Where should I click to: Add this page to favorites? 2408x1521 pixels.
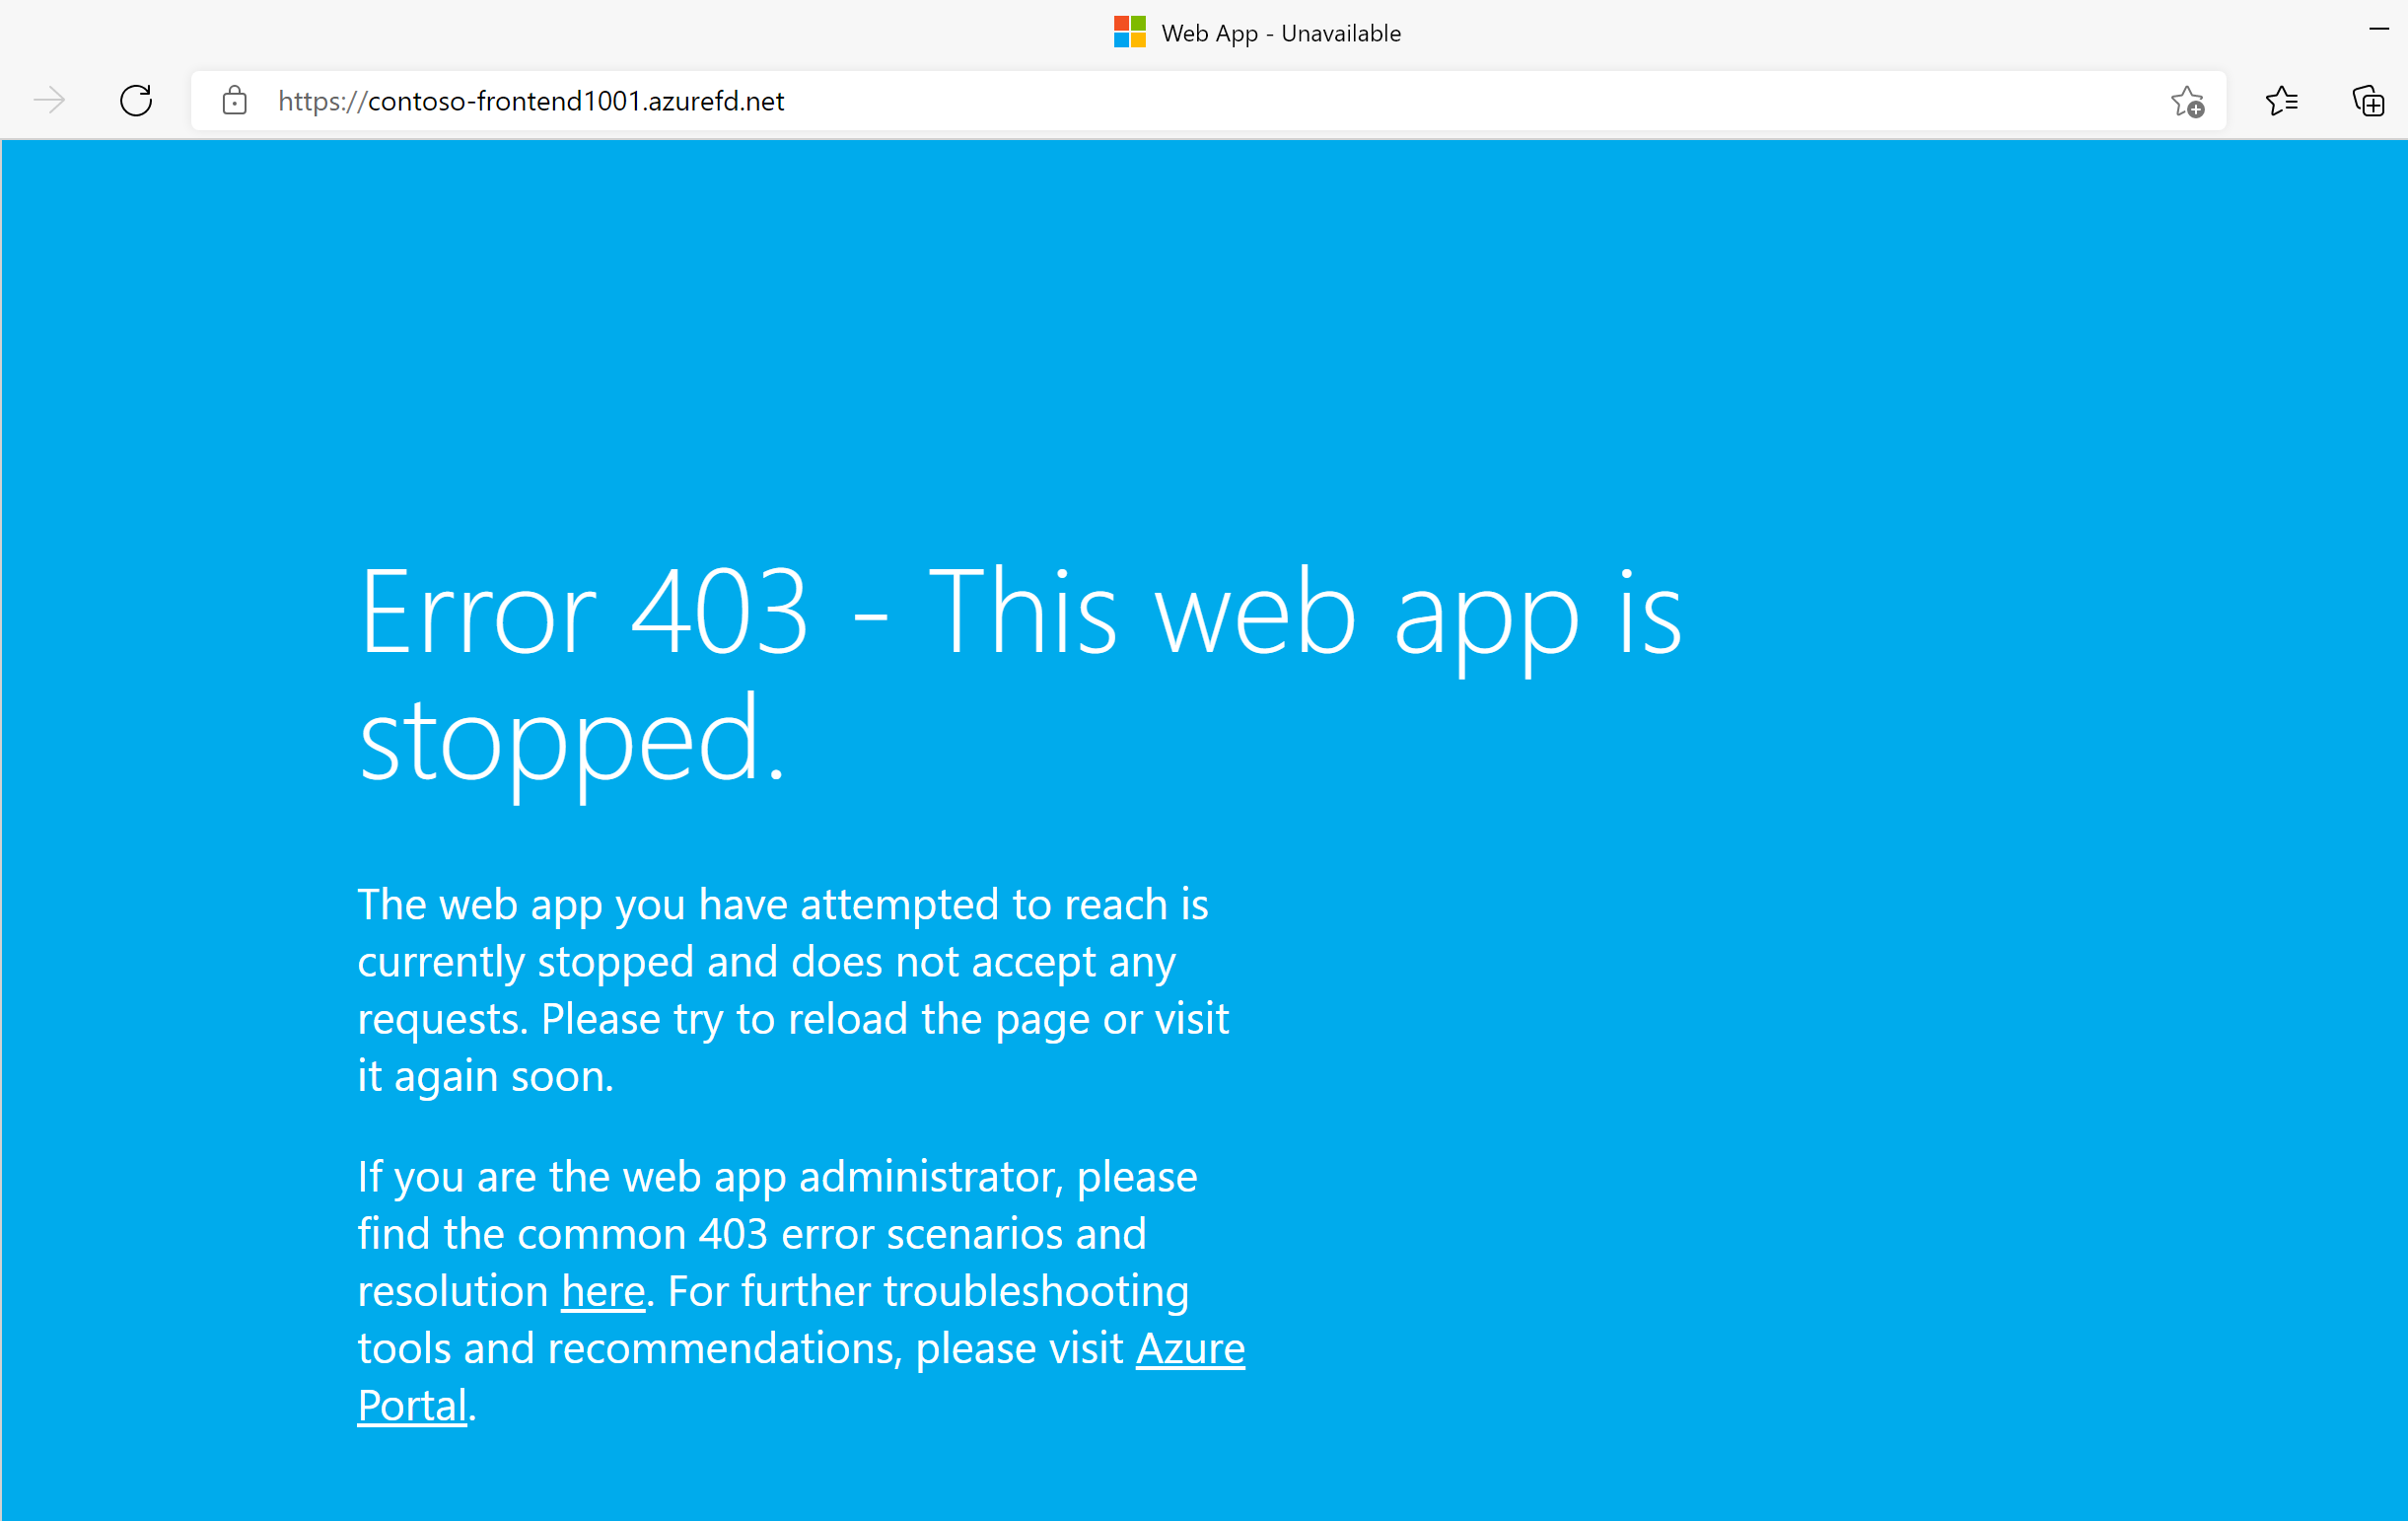click(2187, 100)
